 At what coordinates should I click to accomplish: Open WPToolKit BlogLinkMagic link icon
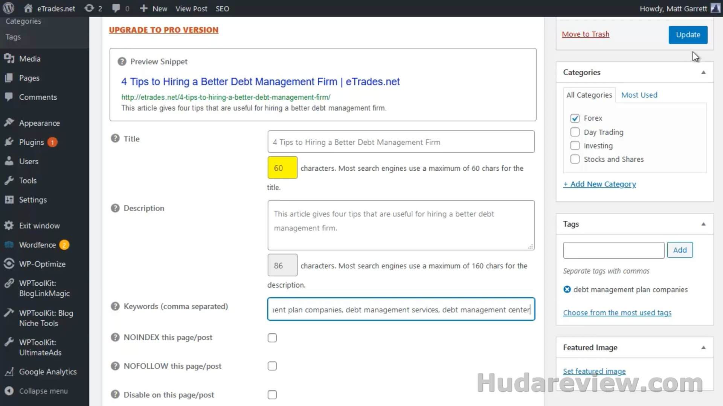(x=9, y=283)
